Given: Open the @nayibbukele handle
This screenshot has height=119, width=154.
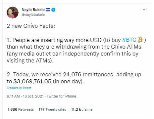Looking at the screenshot, I should click(33, 15).
